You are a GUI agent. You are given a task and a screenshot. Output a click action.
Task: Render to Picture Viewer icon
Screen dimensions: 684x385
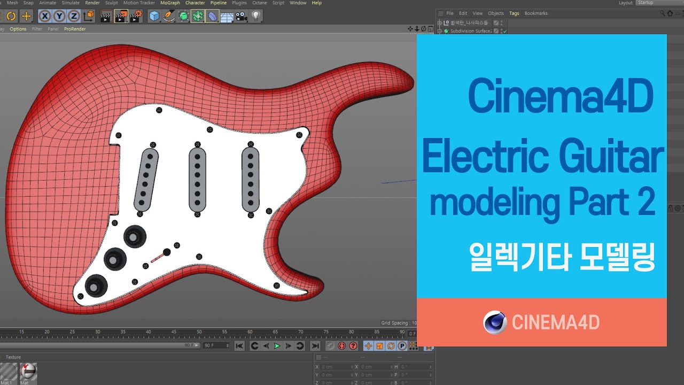coord(121,16)
